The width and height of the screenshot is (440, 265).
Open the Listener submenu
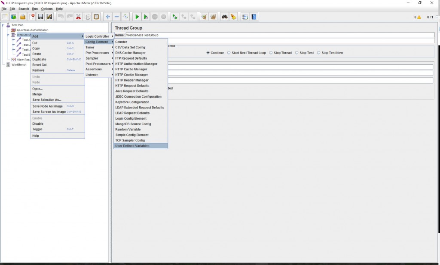coord(91,75)
